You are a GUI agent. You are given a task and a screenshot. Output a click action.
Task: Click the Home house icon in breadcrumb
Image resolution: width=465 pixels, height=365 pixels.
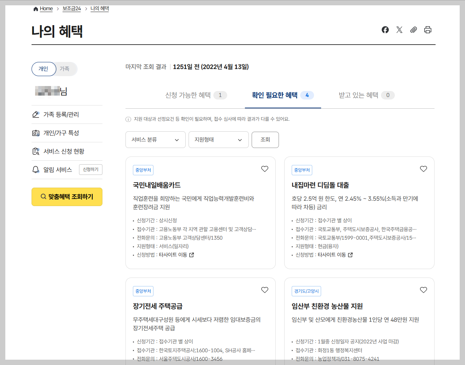(36, 9)
